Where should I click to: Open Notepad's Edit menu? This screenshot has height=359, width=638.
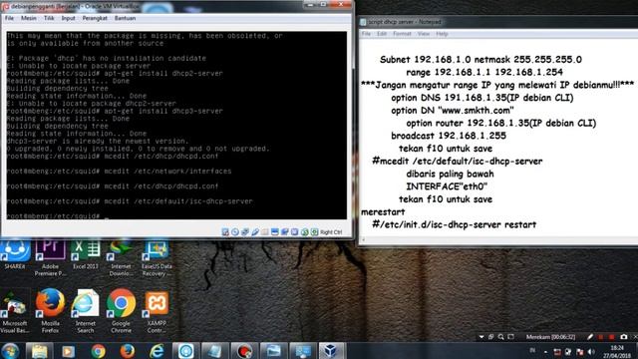(382, 34)
